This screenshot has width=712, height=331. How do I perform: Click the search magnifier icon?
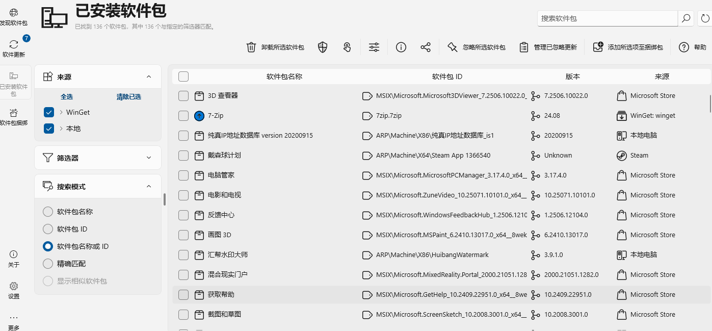click(x=686, y=18)
